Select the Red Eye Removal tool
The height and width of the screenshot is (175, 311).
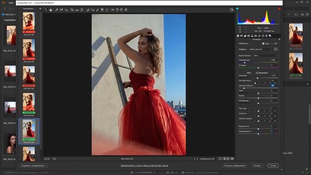(93, 10)
